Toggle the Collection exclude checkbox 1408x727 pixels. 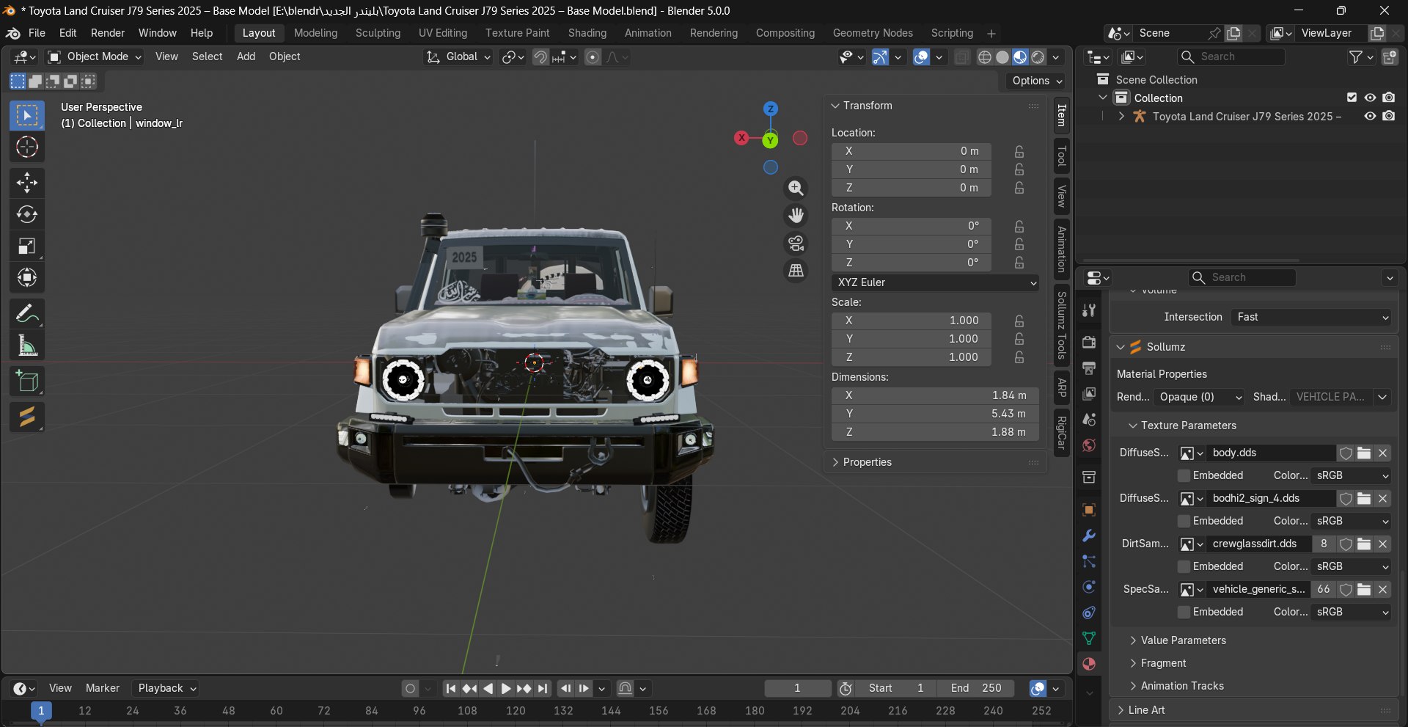tap(1352, 98)
